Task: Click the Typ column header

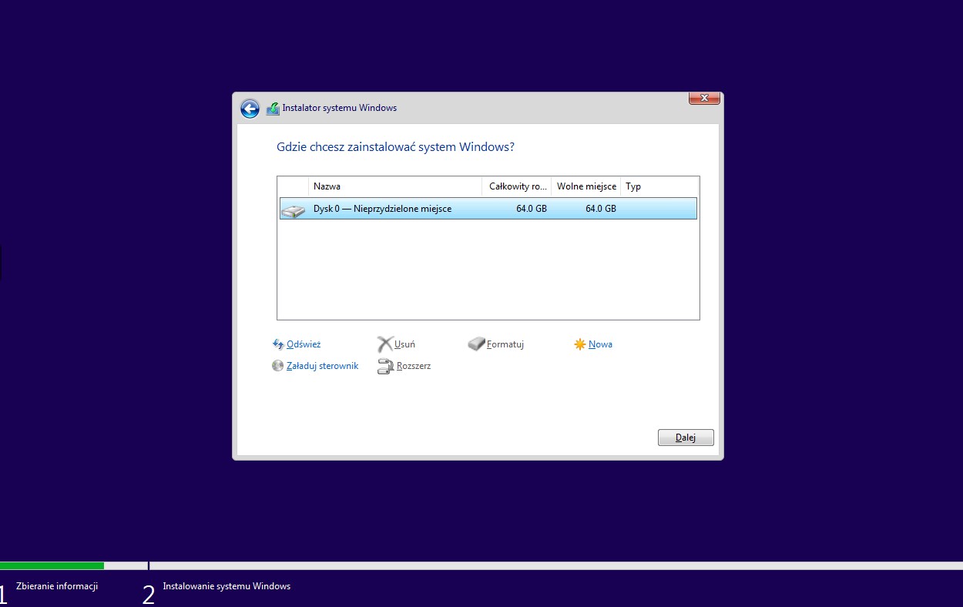Action: point(659,186)
